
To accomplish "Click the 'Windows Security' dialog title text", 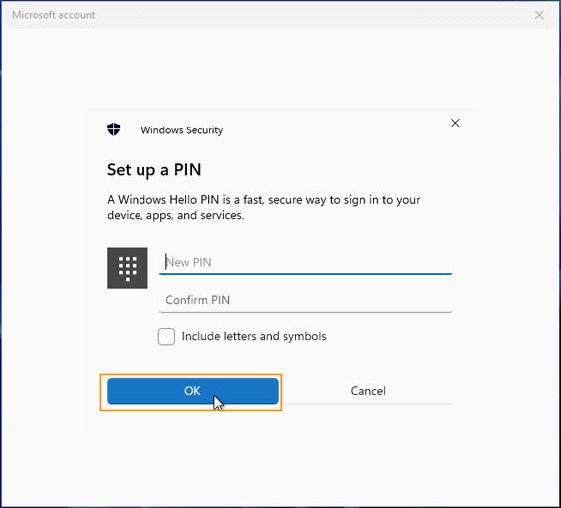I will click(182, 130).
